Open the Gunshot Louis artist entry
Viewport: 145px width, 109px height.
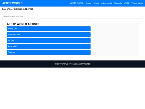[49, 35]
